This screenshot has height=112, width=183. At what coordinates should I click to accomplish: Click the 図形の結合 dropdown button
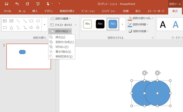(60, 31)
